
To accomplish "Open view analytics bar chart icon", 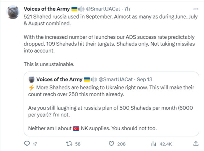I will tap(153, 144).
